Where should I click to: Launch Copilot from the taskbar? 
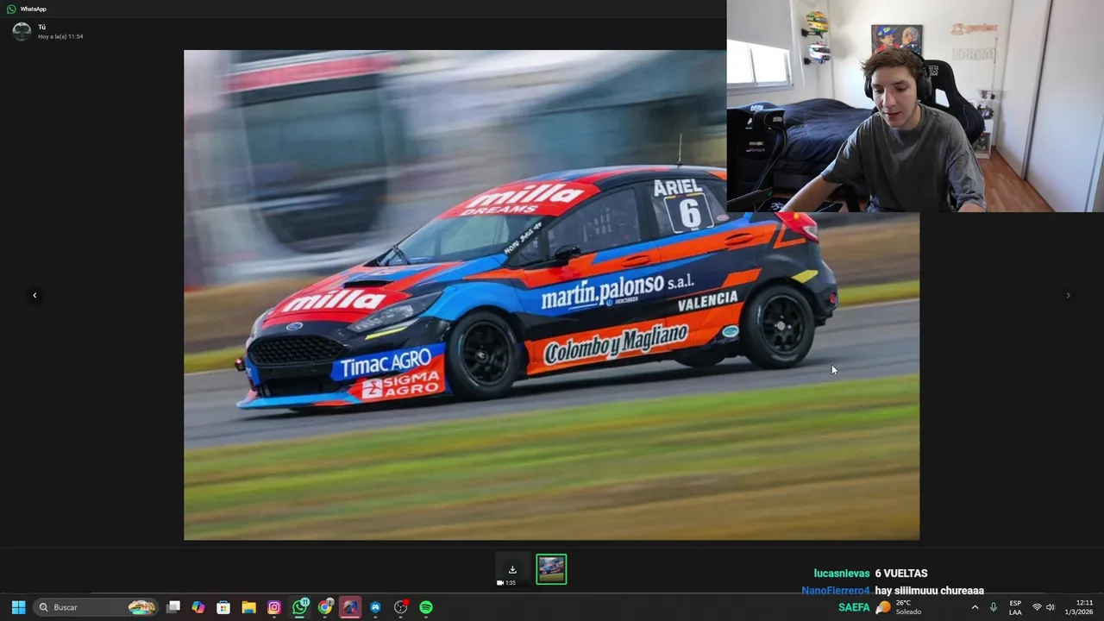198,607
